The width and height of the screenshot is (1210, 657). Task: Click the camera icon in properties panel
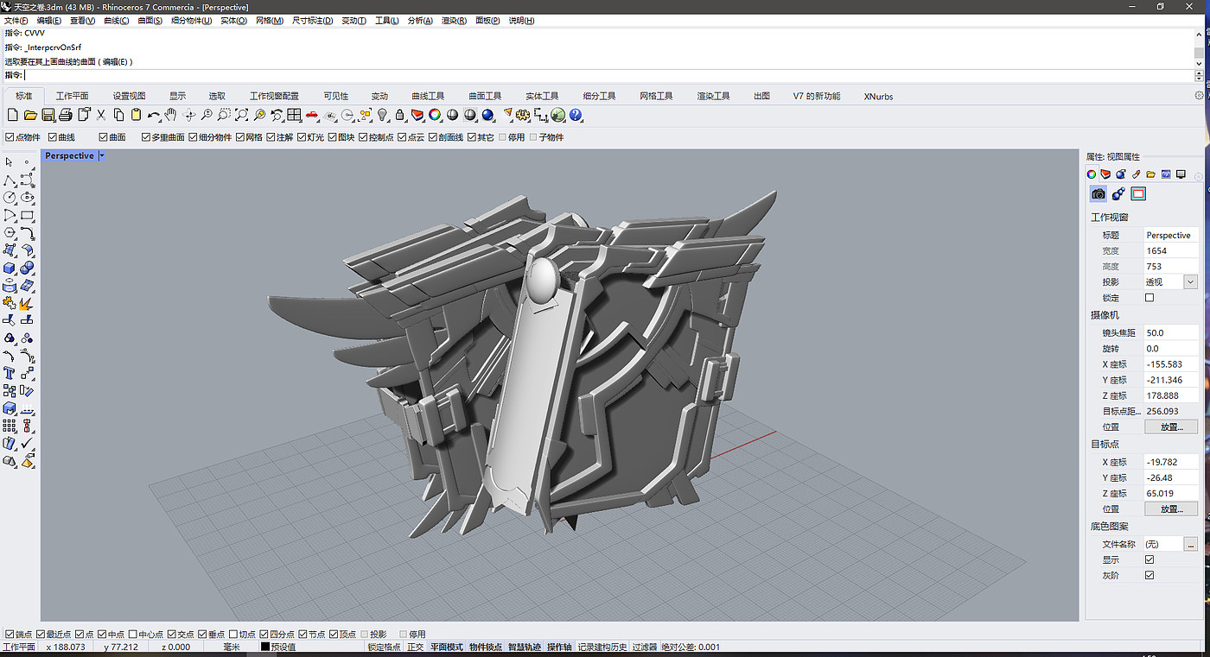[1098, 193]
